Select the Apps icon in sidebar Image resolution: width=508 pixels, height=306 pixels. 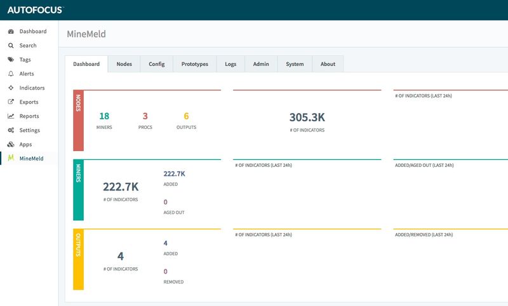(x=11, y=144)
